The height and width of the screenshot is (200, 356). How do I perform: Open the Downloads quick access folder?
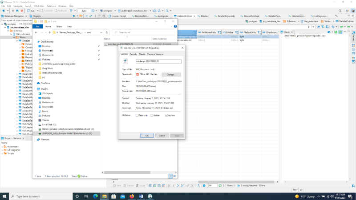pyautogui.click(x=48, y=50)
